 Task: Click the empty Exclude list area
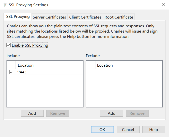tap(124, 90)
